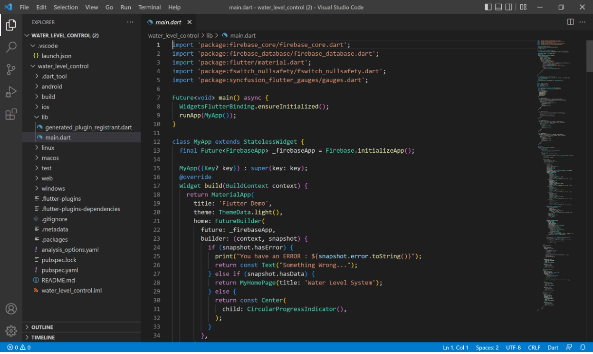Screen dimensions: 593x354
Task: Click the Dart language mode in status bar
Action: tap(553, 347)
